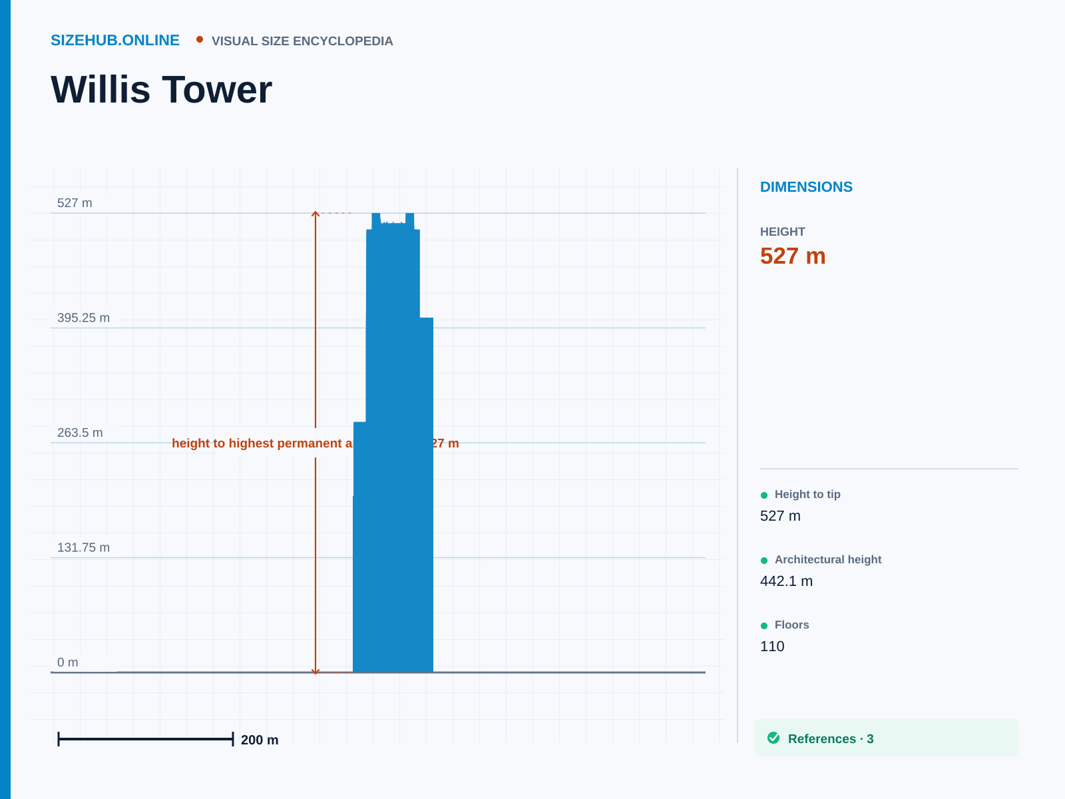This screenshot has height=799, width=1065.
Task: Click the 395.25 m axis label
Action: coord(83,318)
